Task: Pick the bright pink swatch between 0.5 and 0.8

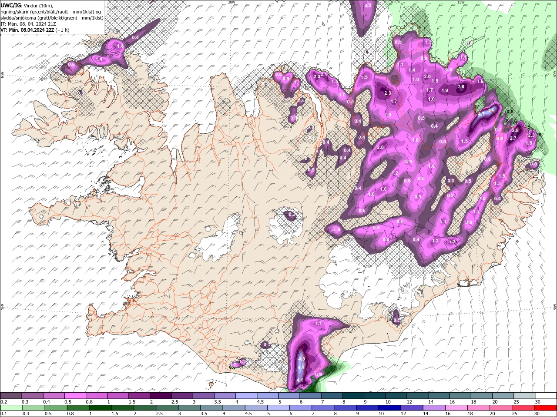Action: (x=75, y=396)
